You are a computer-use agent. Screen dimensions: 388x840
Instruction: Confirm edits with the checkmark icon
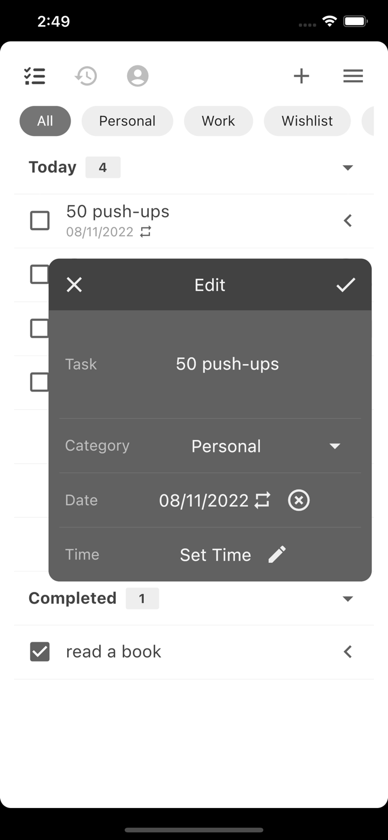point(346,284)
